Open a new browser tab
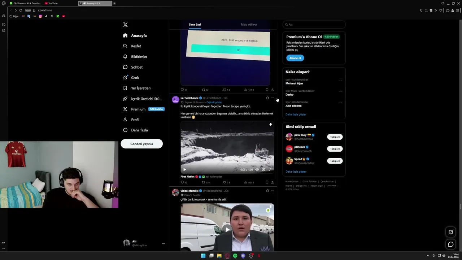 tap(114, 3)
